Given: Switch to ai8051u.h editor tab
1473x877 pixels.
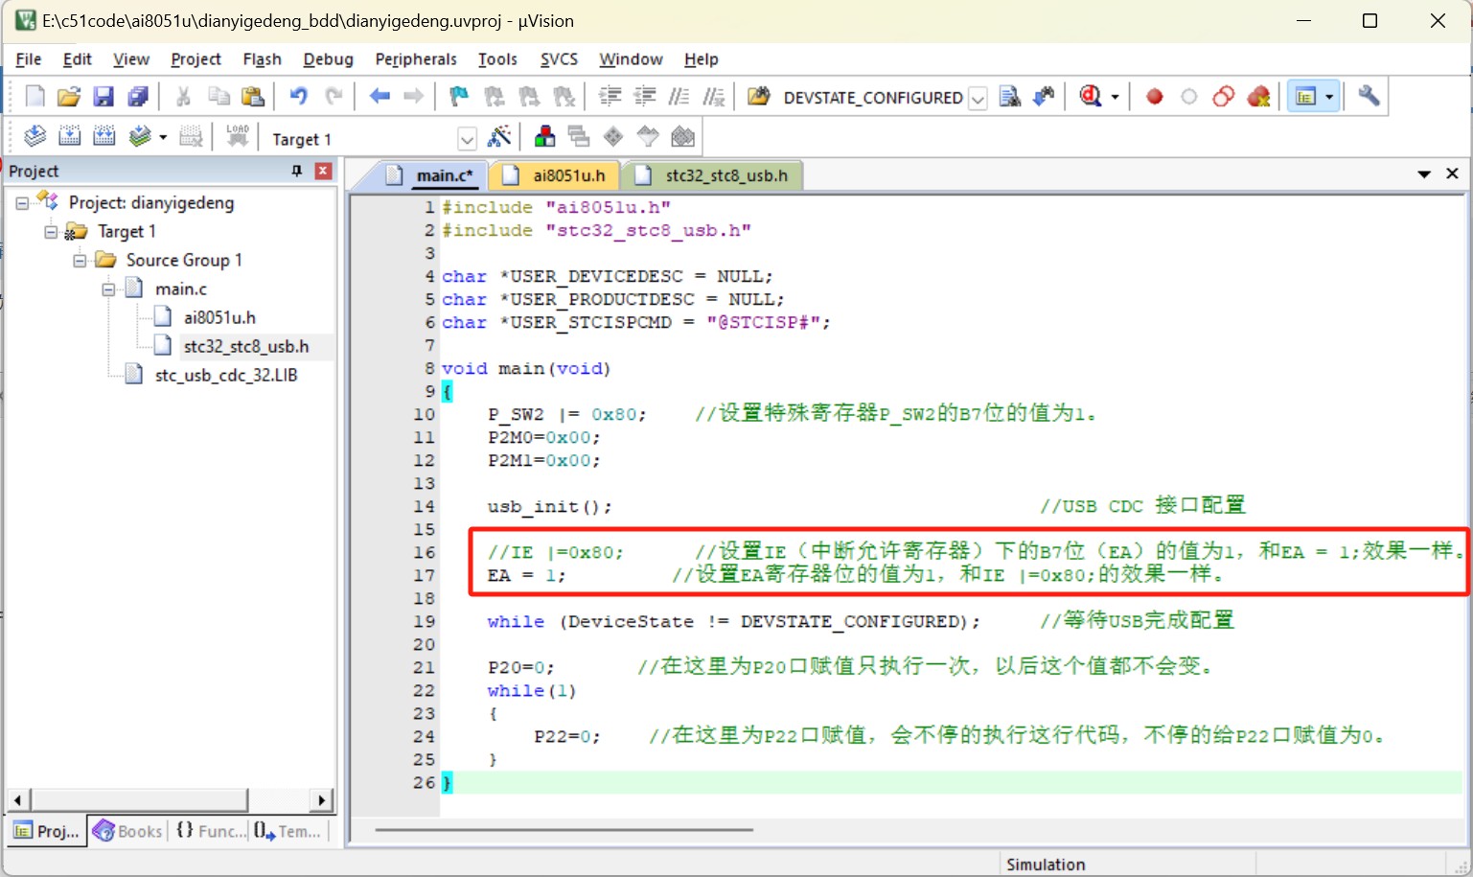Looking at the screenshot, I should point(556,175).
